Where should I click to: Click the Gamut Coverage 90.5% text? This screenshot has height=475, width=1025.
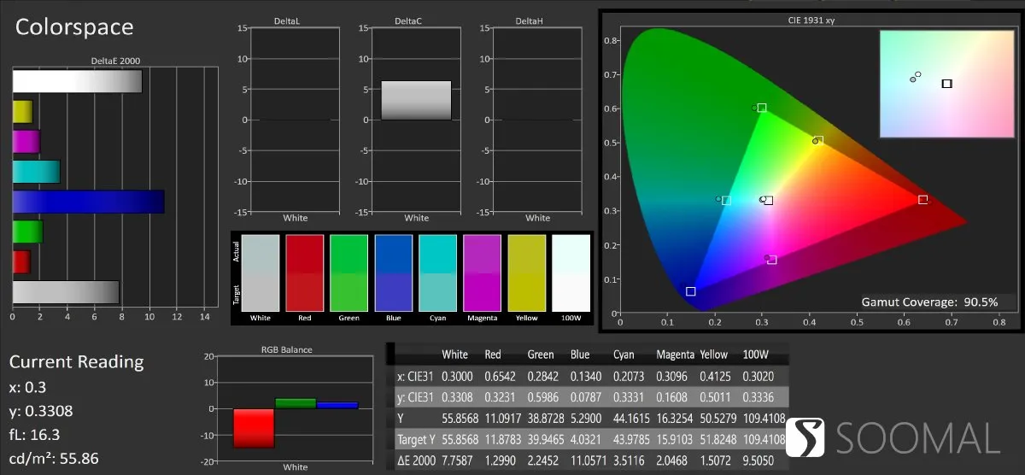tap(929, 302)
